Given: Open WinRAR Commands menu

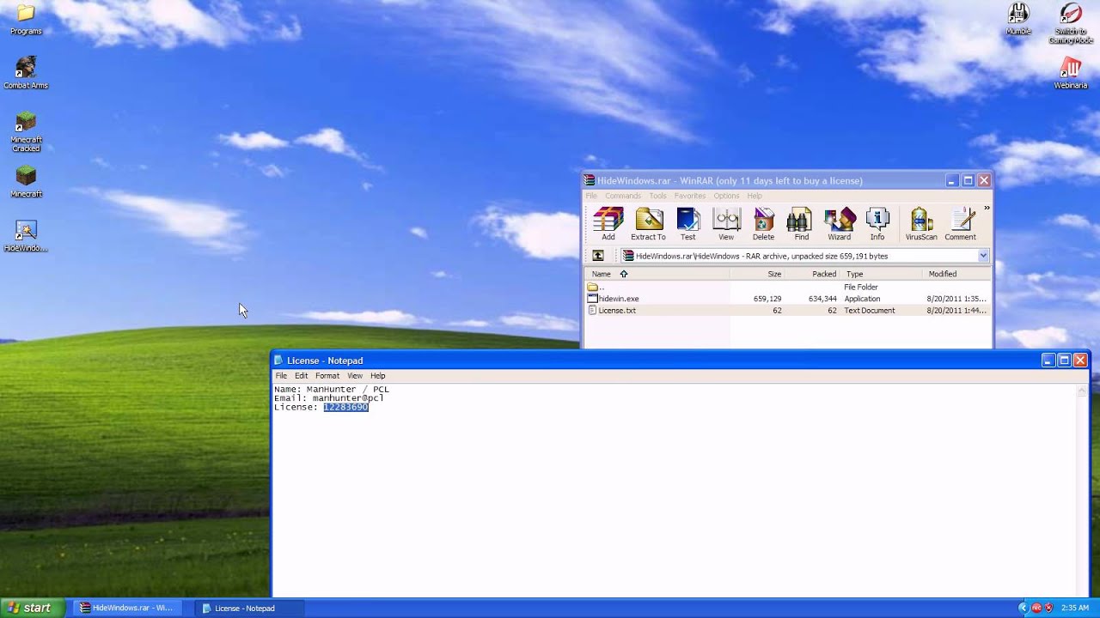Looking at the screenshot, I should (622, 196).
